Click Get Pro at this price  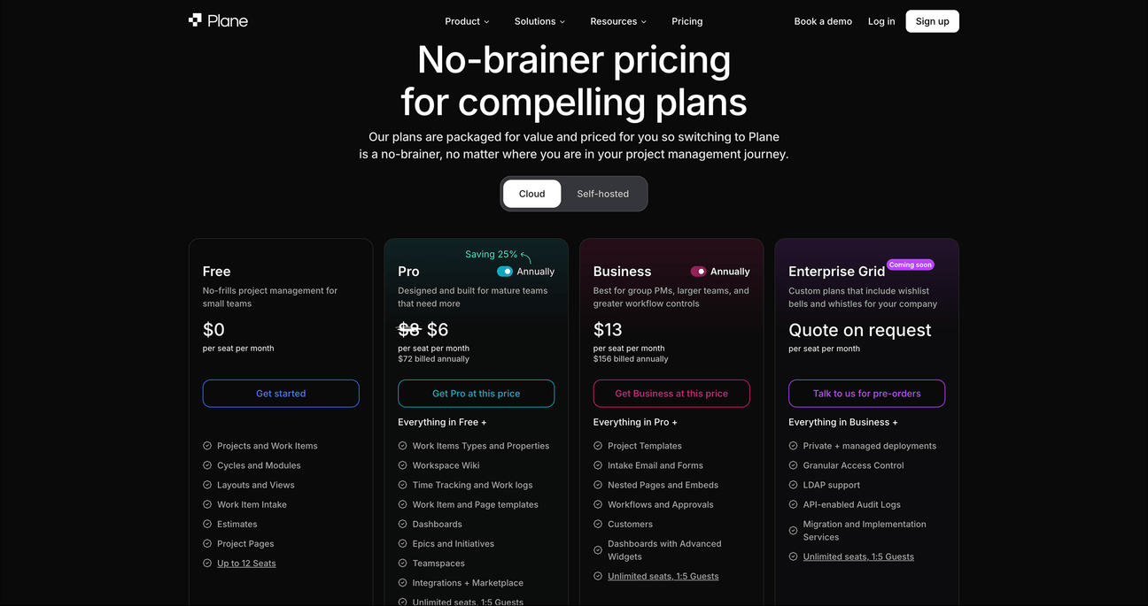(x=477, y=394)
